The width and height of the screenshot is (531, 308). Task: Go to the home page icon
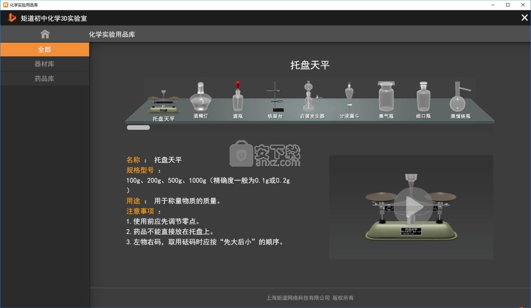(45, 34)
